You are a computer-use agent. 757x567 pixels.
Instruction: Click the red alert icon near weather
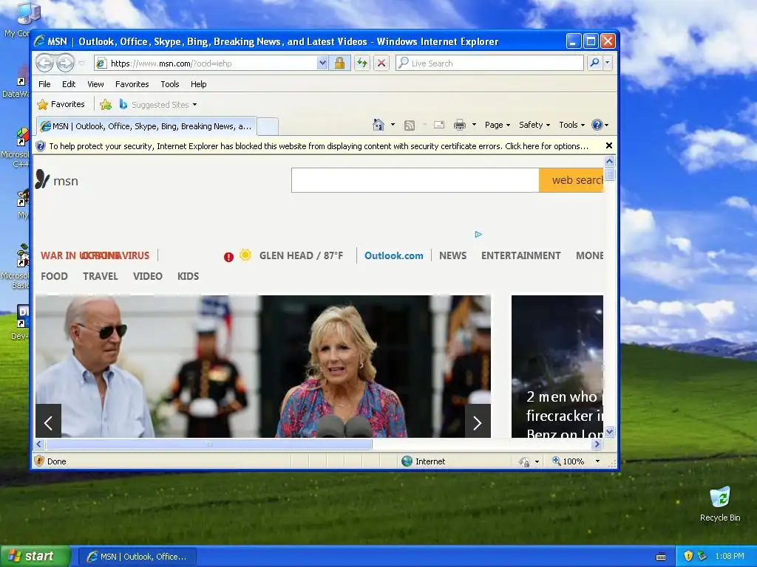229,257
